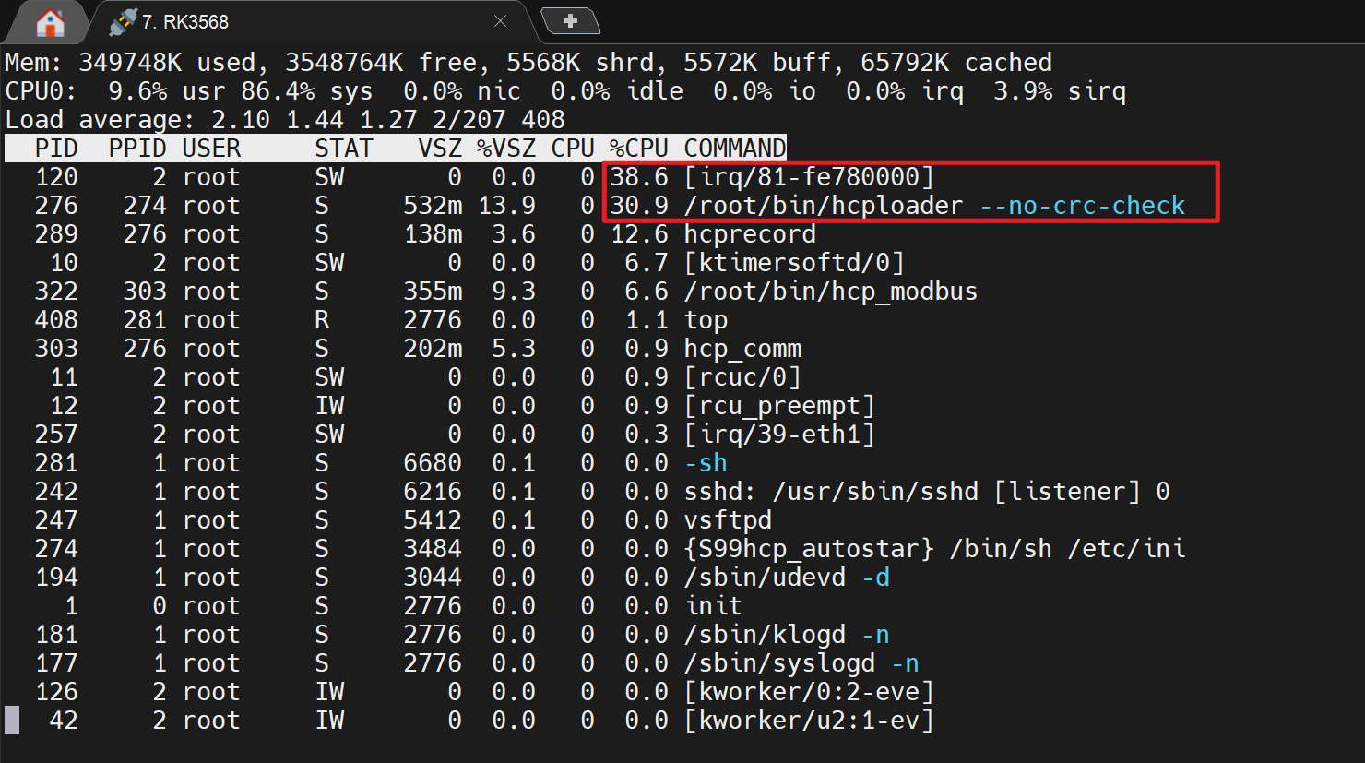
Task: Click the %CPU column header
Action: (639, 149)
